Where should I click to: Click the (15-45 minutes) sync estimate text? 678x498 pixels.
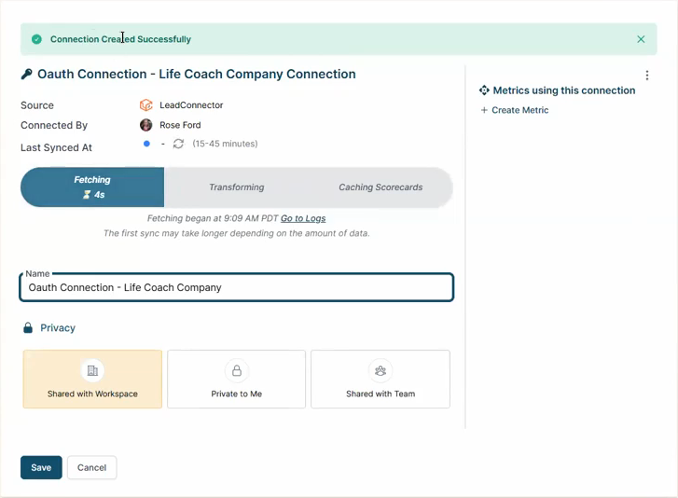click(225, 144)
